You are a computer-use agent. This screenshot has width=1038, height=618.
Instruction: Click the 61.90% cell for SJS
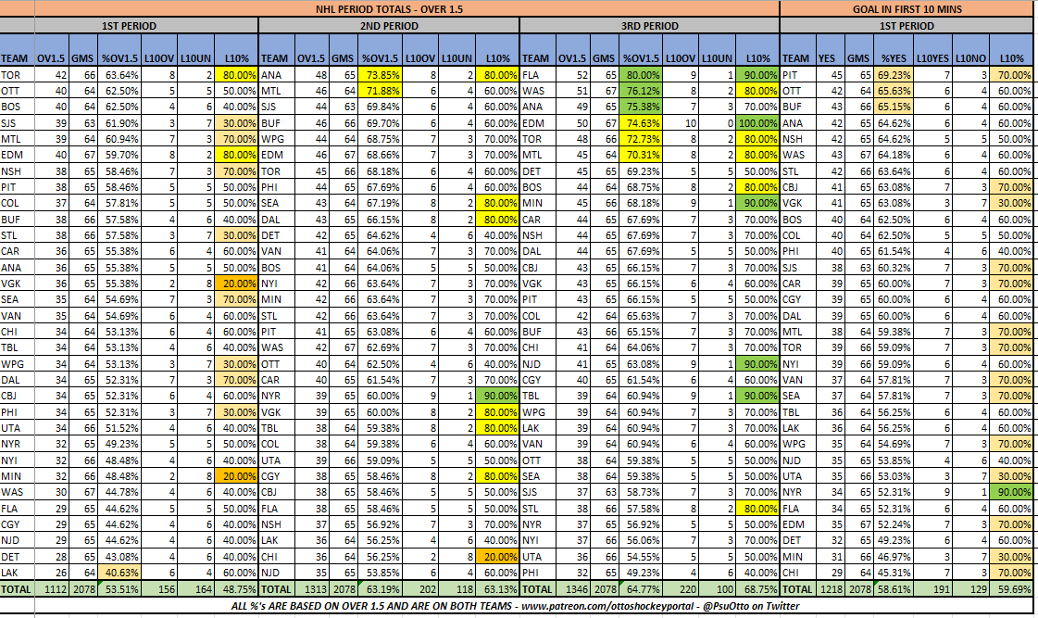pos(119,123)
